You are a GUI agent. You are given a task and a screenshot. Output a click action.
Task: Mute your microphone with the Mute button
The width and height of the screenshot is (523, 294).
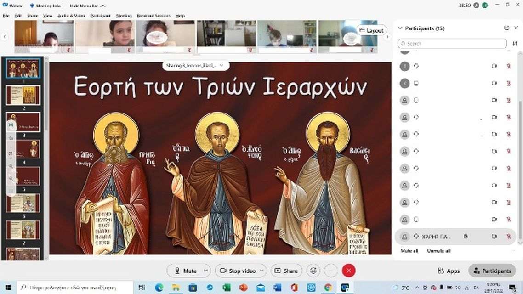[186, 271]
